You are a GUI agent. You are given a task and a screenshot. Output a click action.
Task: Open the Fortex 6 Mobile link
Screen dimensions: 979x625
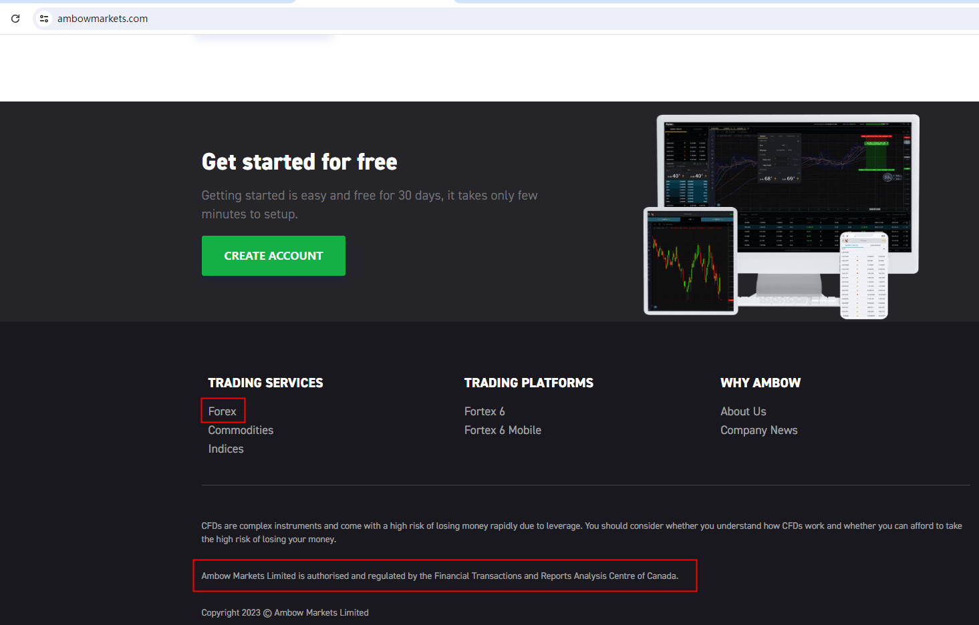click(x=503, y=430)
